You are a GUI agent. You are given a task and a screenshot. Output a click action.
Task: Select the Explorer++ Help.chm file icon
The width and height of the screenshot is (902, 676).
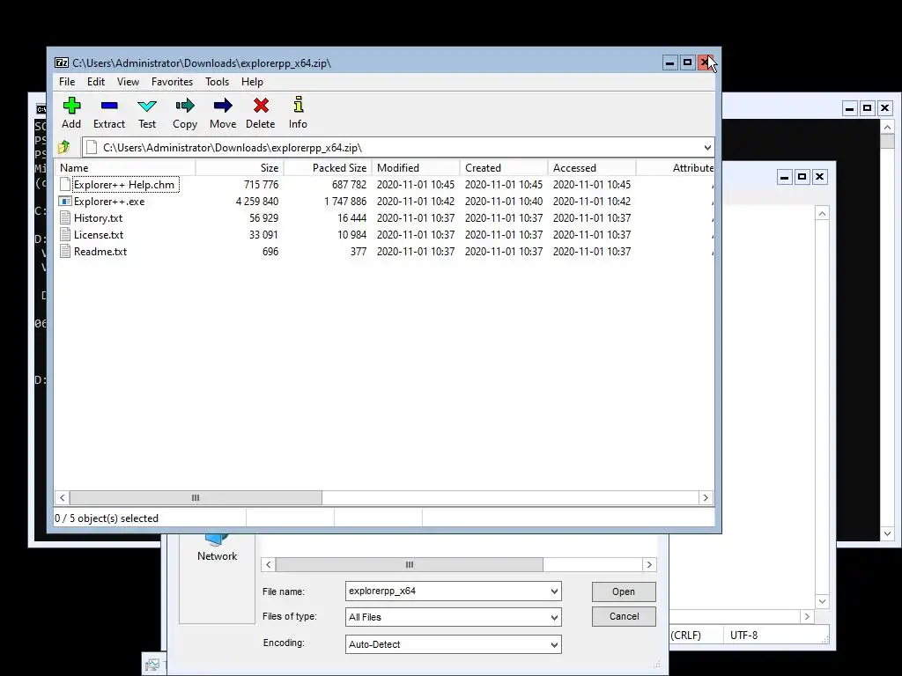pyautogui.click(x=65, y=185)
